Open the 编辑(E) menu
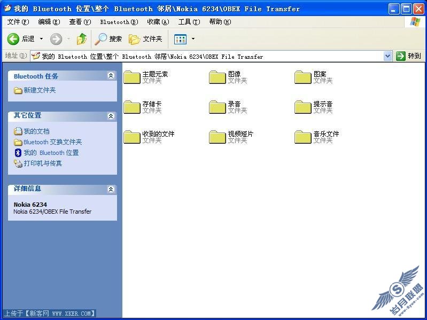This screenshot has width=427, height=320. (x=49, y=22)
